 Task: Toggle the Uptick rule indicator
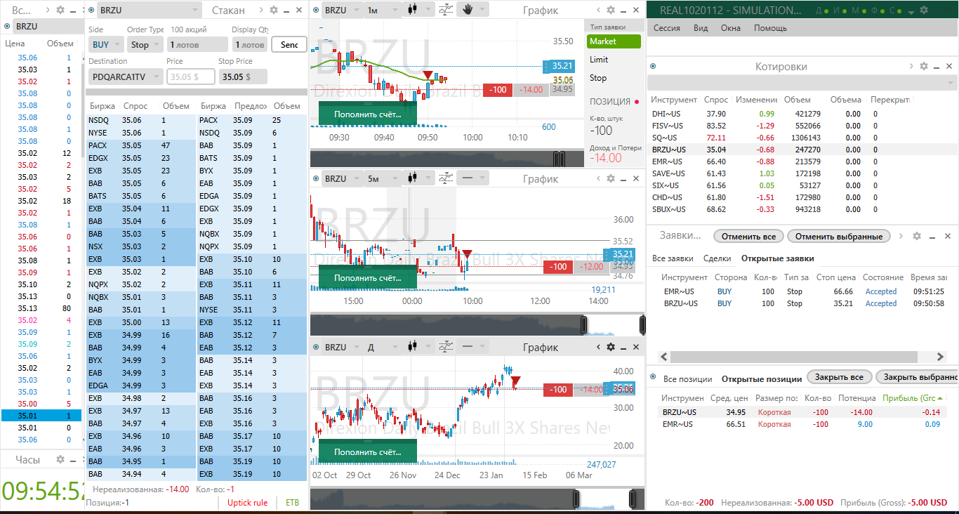pyautogui.click(x=247, y=503)
